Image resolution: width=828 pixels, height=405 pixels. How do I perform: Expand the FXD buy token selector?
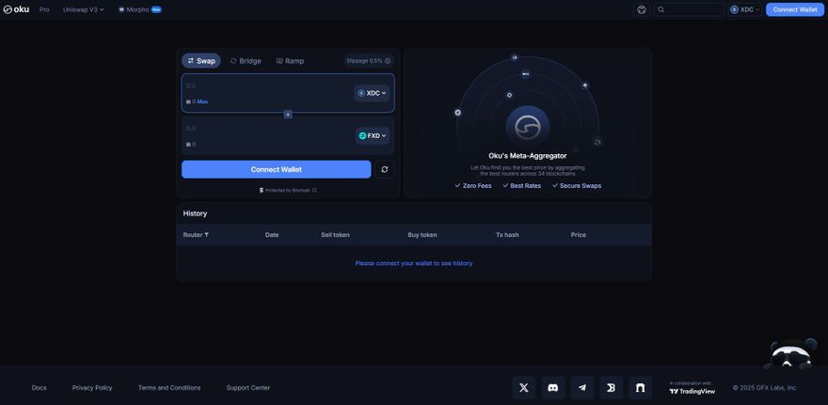pyautogui.click(x=373, y=135)
